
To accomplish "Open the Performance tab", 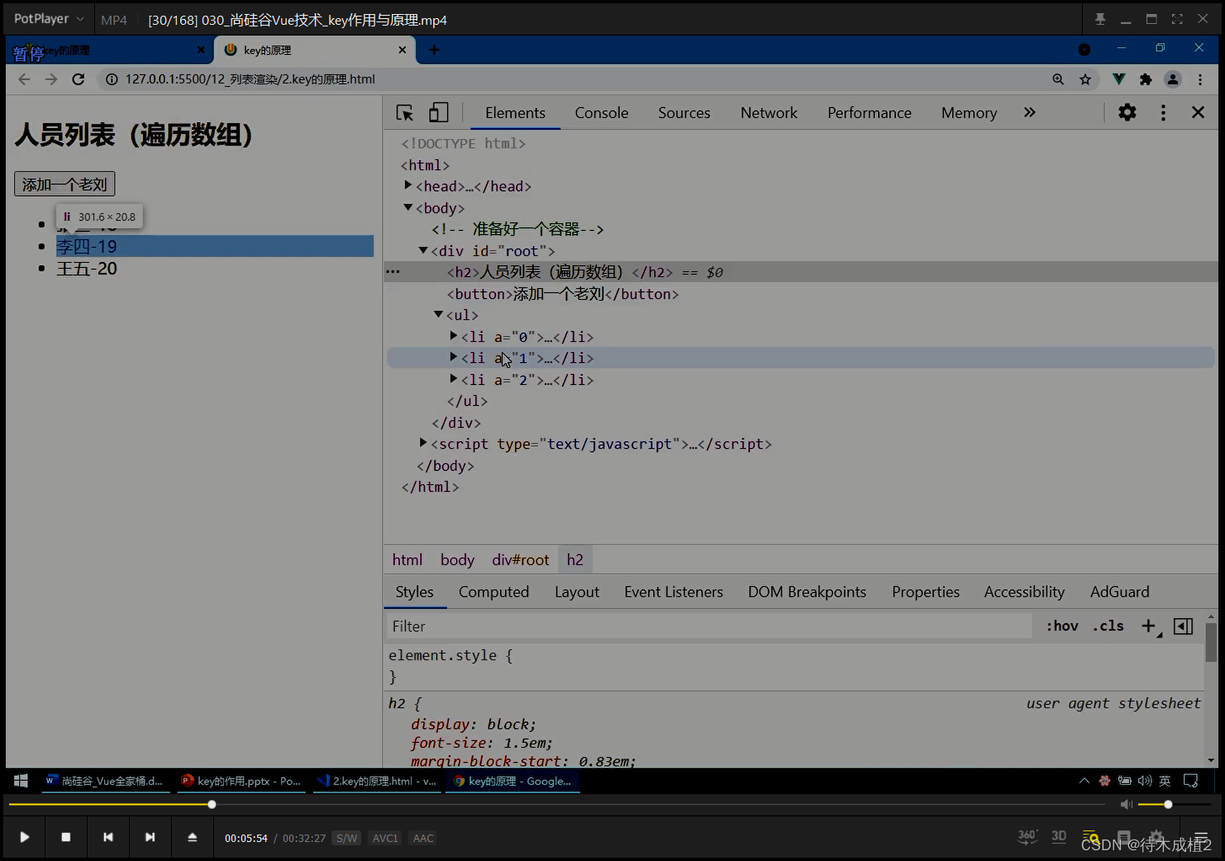I will click(x=870, y=112).
